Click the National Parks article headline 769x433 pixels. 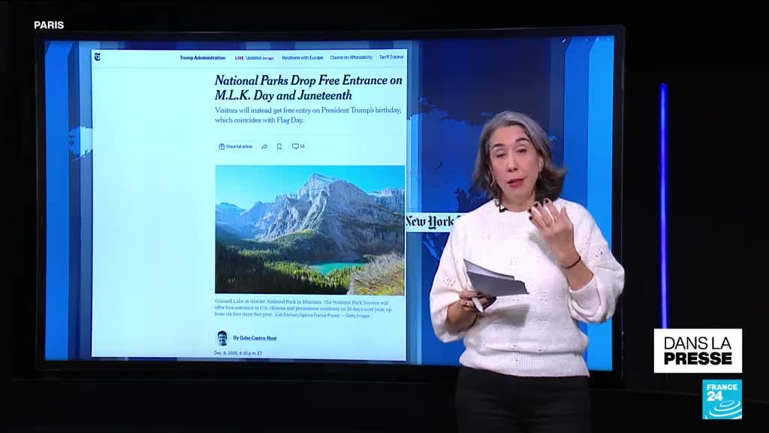click(309, 87)
